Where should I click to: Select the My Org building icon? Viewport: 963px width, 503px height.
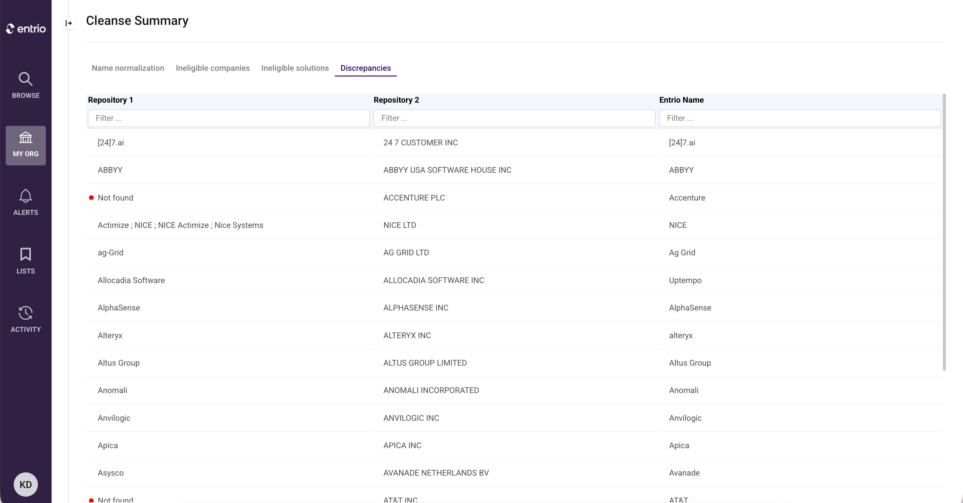pos(25,138)
